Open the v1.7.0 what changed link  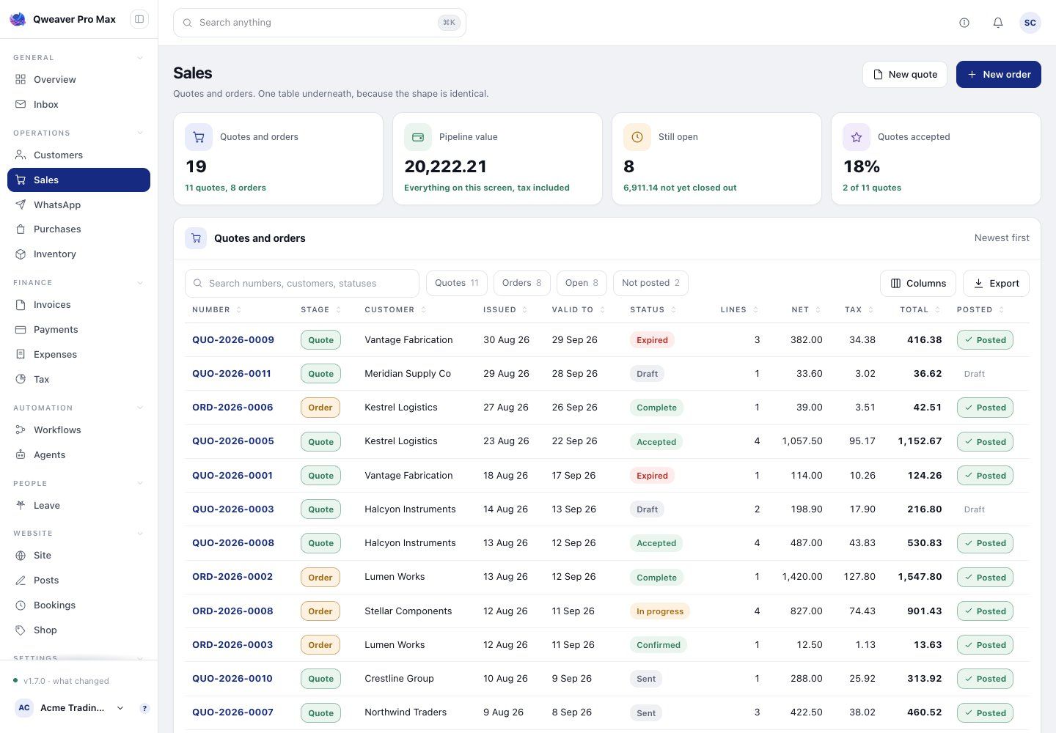click(x=66, y=681)
